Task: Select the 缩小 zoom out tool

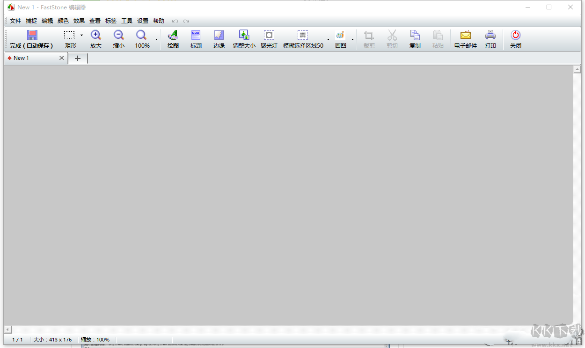Action: point(119,36)
